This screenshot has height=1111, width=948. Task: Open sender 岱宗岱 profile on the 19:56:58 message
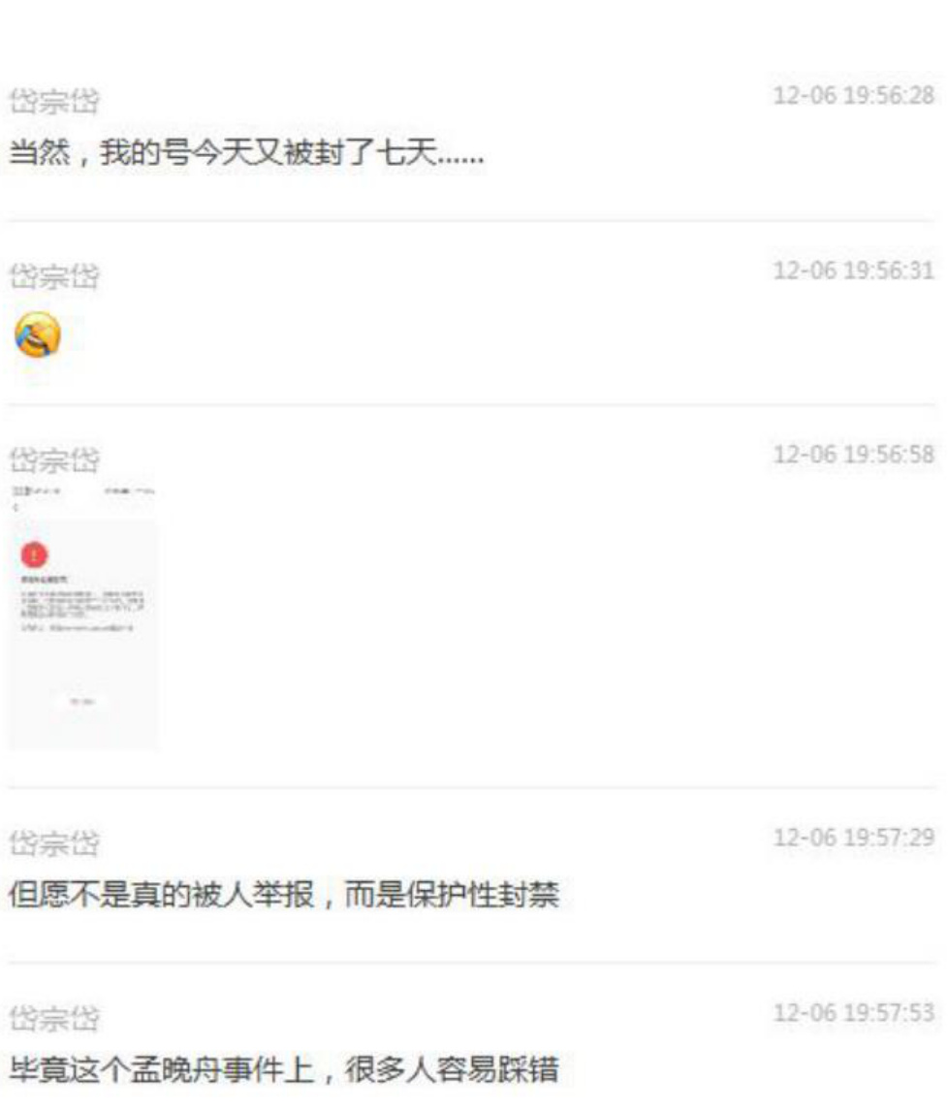tap(54, 460)
